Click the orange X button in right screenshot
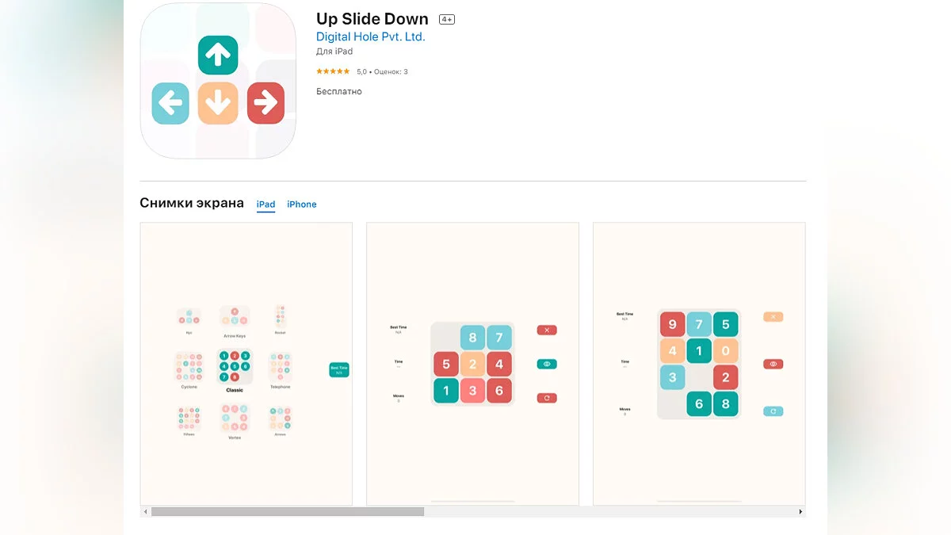 (x=773, y=317)
